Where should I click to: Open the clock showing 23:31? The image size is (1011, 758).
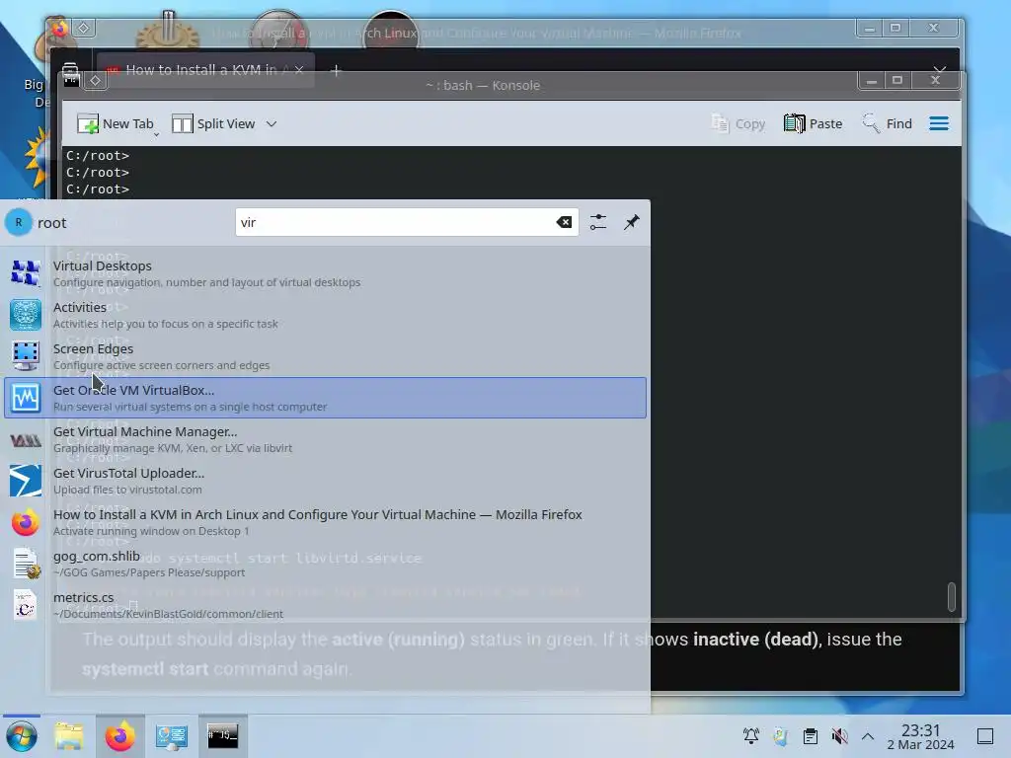coord(921,736)
